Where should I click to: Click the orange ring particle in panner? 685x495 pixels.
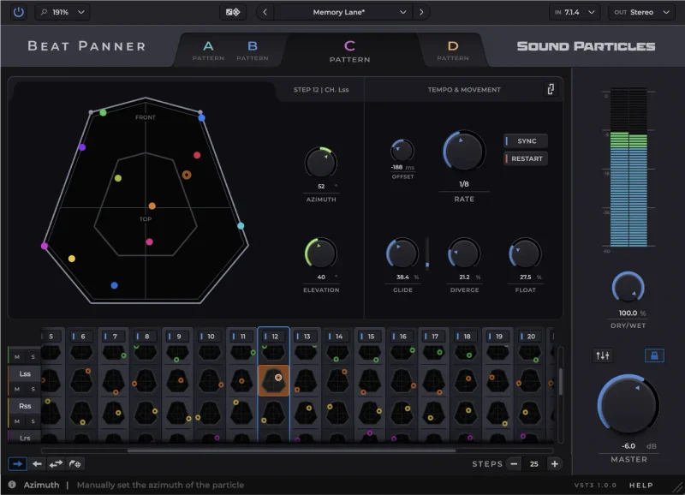187,175
